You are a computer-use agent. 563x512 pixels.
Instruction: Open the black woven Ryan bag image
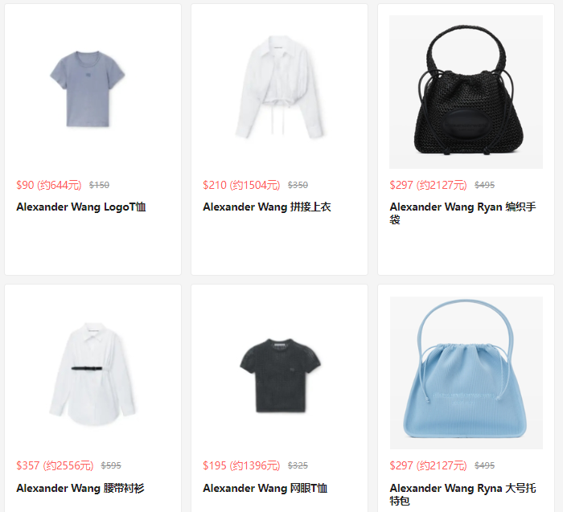(466, 92)
